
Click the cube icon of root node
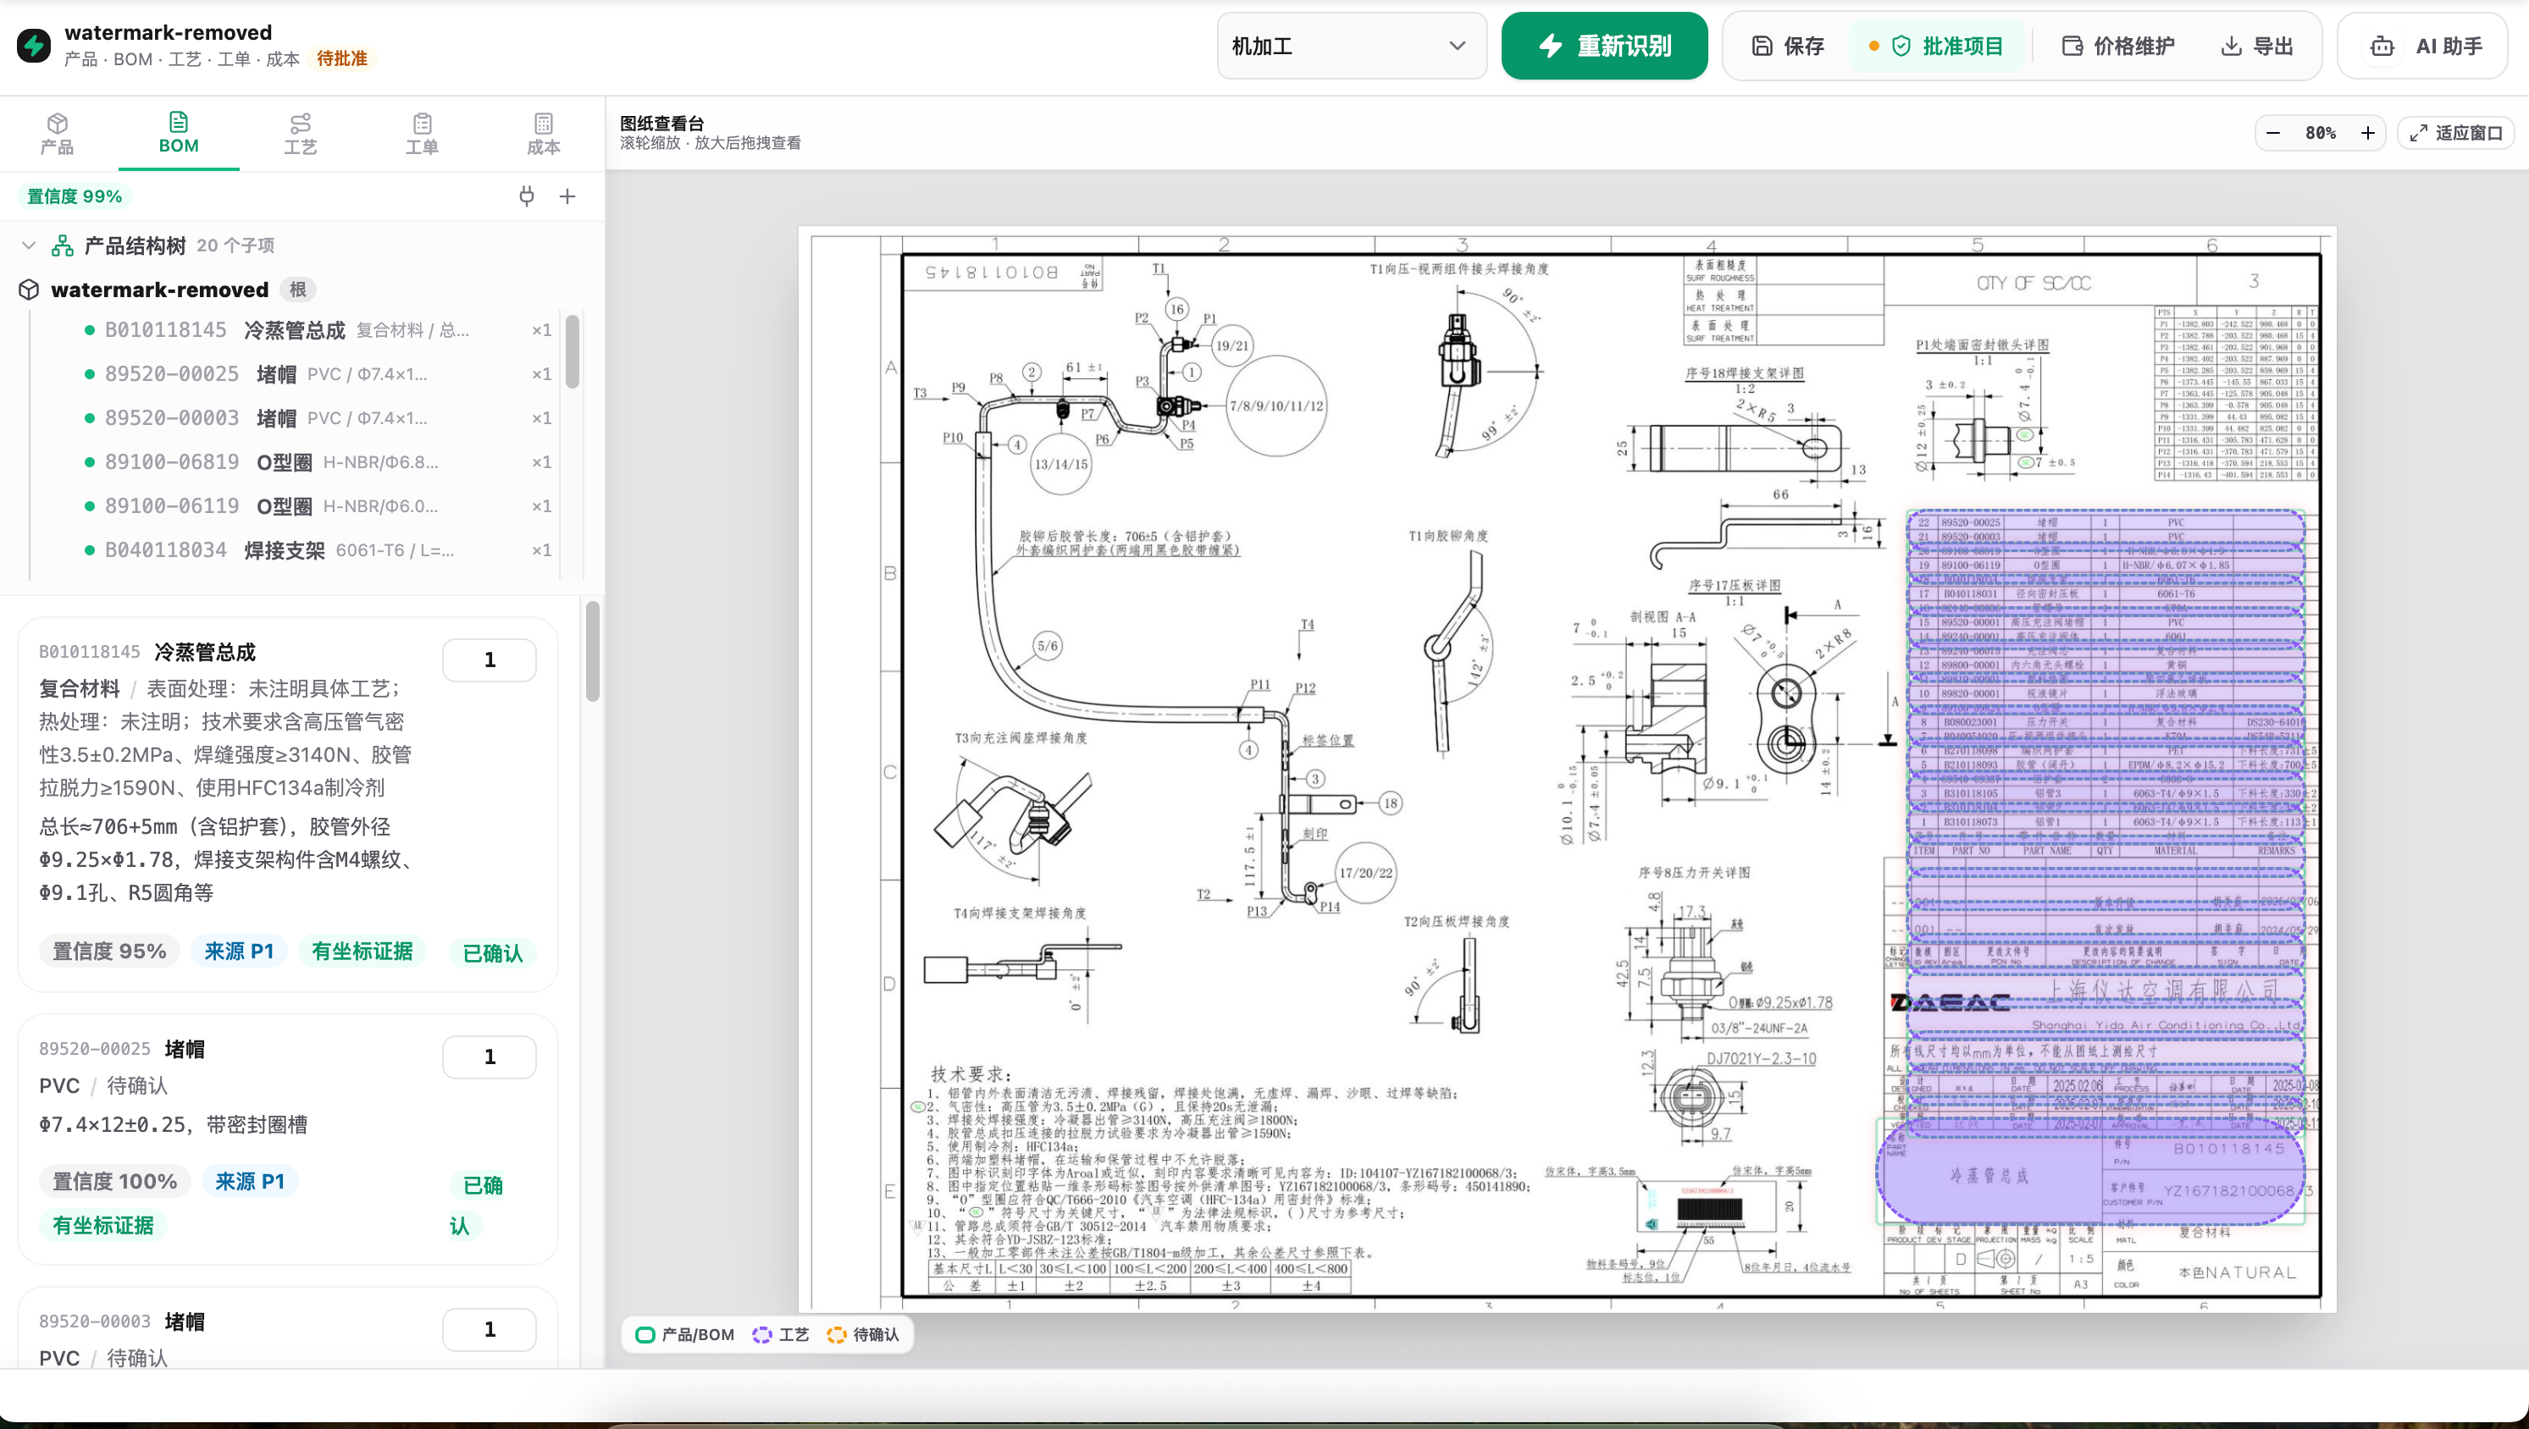30,290
